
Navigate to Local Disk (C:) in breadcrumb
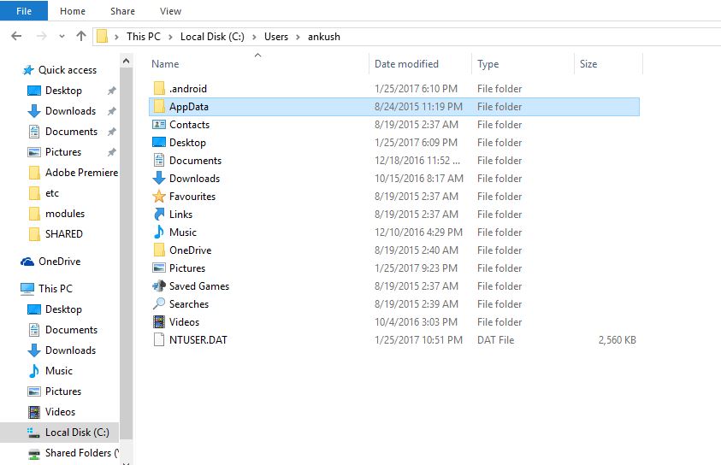click(x=212, y=37)
